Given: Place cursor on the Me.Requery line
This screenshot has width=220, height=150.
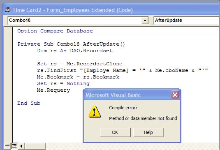Looking at the screenshot, I should click(x=53, y=90).
